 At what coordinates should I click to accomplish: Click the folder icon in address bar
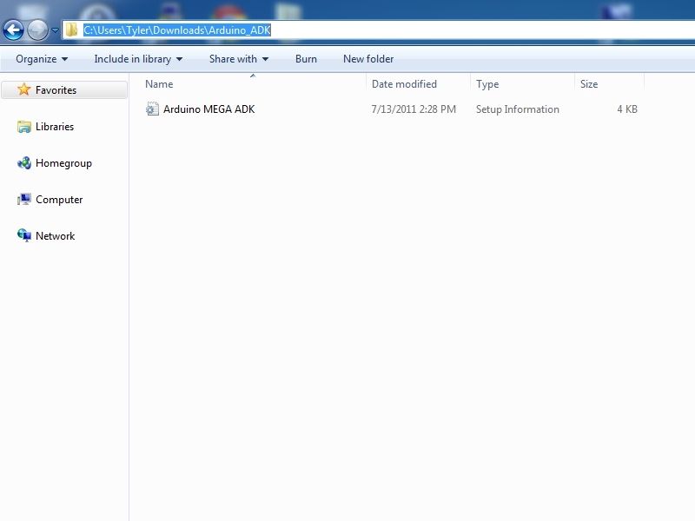pos(71,30)
